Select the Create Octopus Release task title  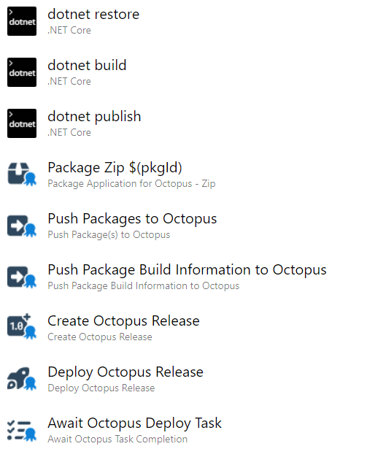[123, 321]
